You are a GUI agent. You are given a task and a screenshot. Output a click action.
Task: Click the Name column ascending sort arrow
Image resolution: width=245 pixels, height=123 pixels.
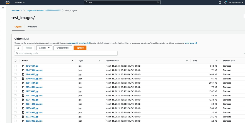72,61
